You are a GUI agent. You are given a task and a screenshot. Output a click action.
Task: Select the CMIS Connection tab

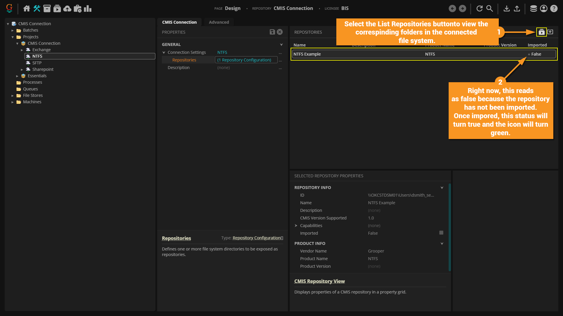coord(179,22)
